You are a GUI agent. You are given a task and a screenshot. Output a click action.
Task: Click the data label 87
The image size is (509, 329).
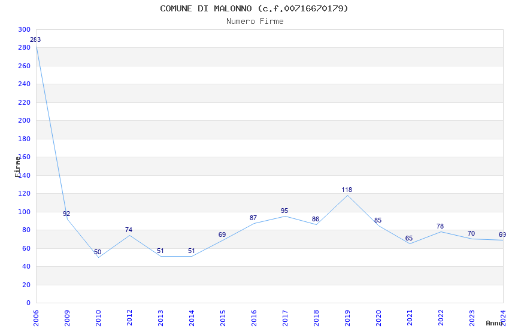[253, 218]
